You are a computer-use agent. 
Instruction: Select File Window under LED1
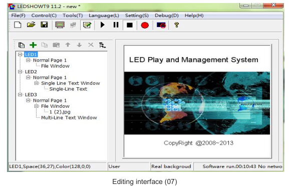pos(55,66)
